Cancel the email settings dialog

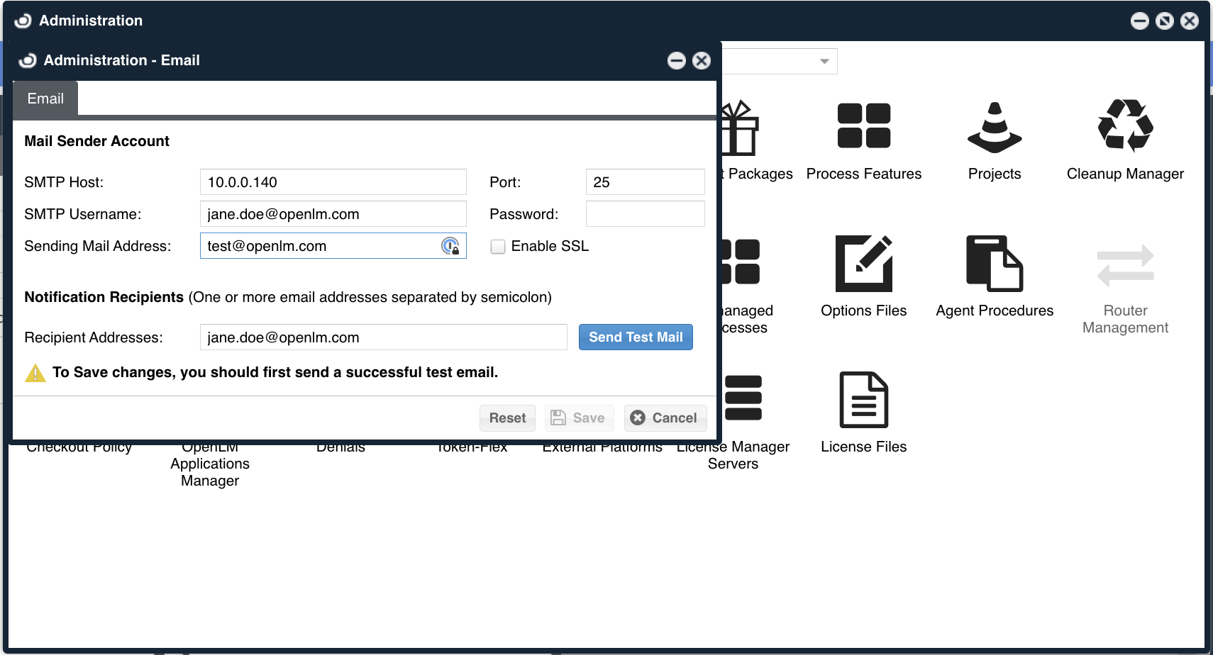[665, 418]
